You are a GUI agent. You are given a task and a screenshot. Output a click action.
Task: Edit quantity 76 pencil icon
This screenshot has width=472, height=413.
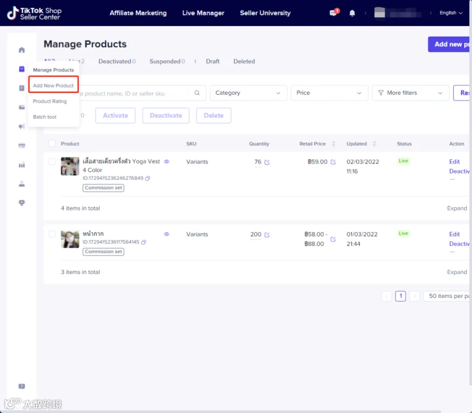[267, 162]
